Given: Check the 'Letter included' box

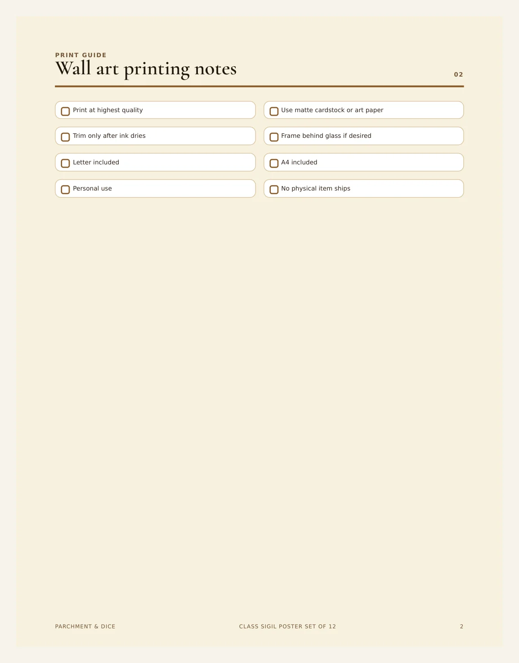Looking at the screenshot, I should click(65, 163).
